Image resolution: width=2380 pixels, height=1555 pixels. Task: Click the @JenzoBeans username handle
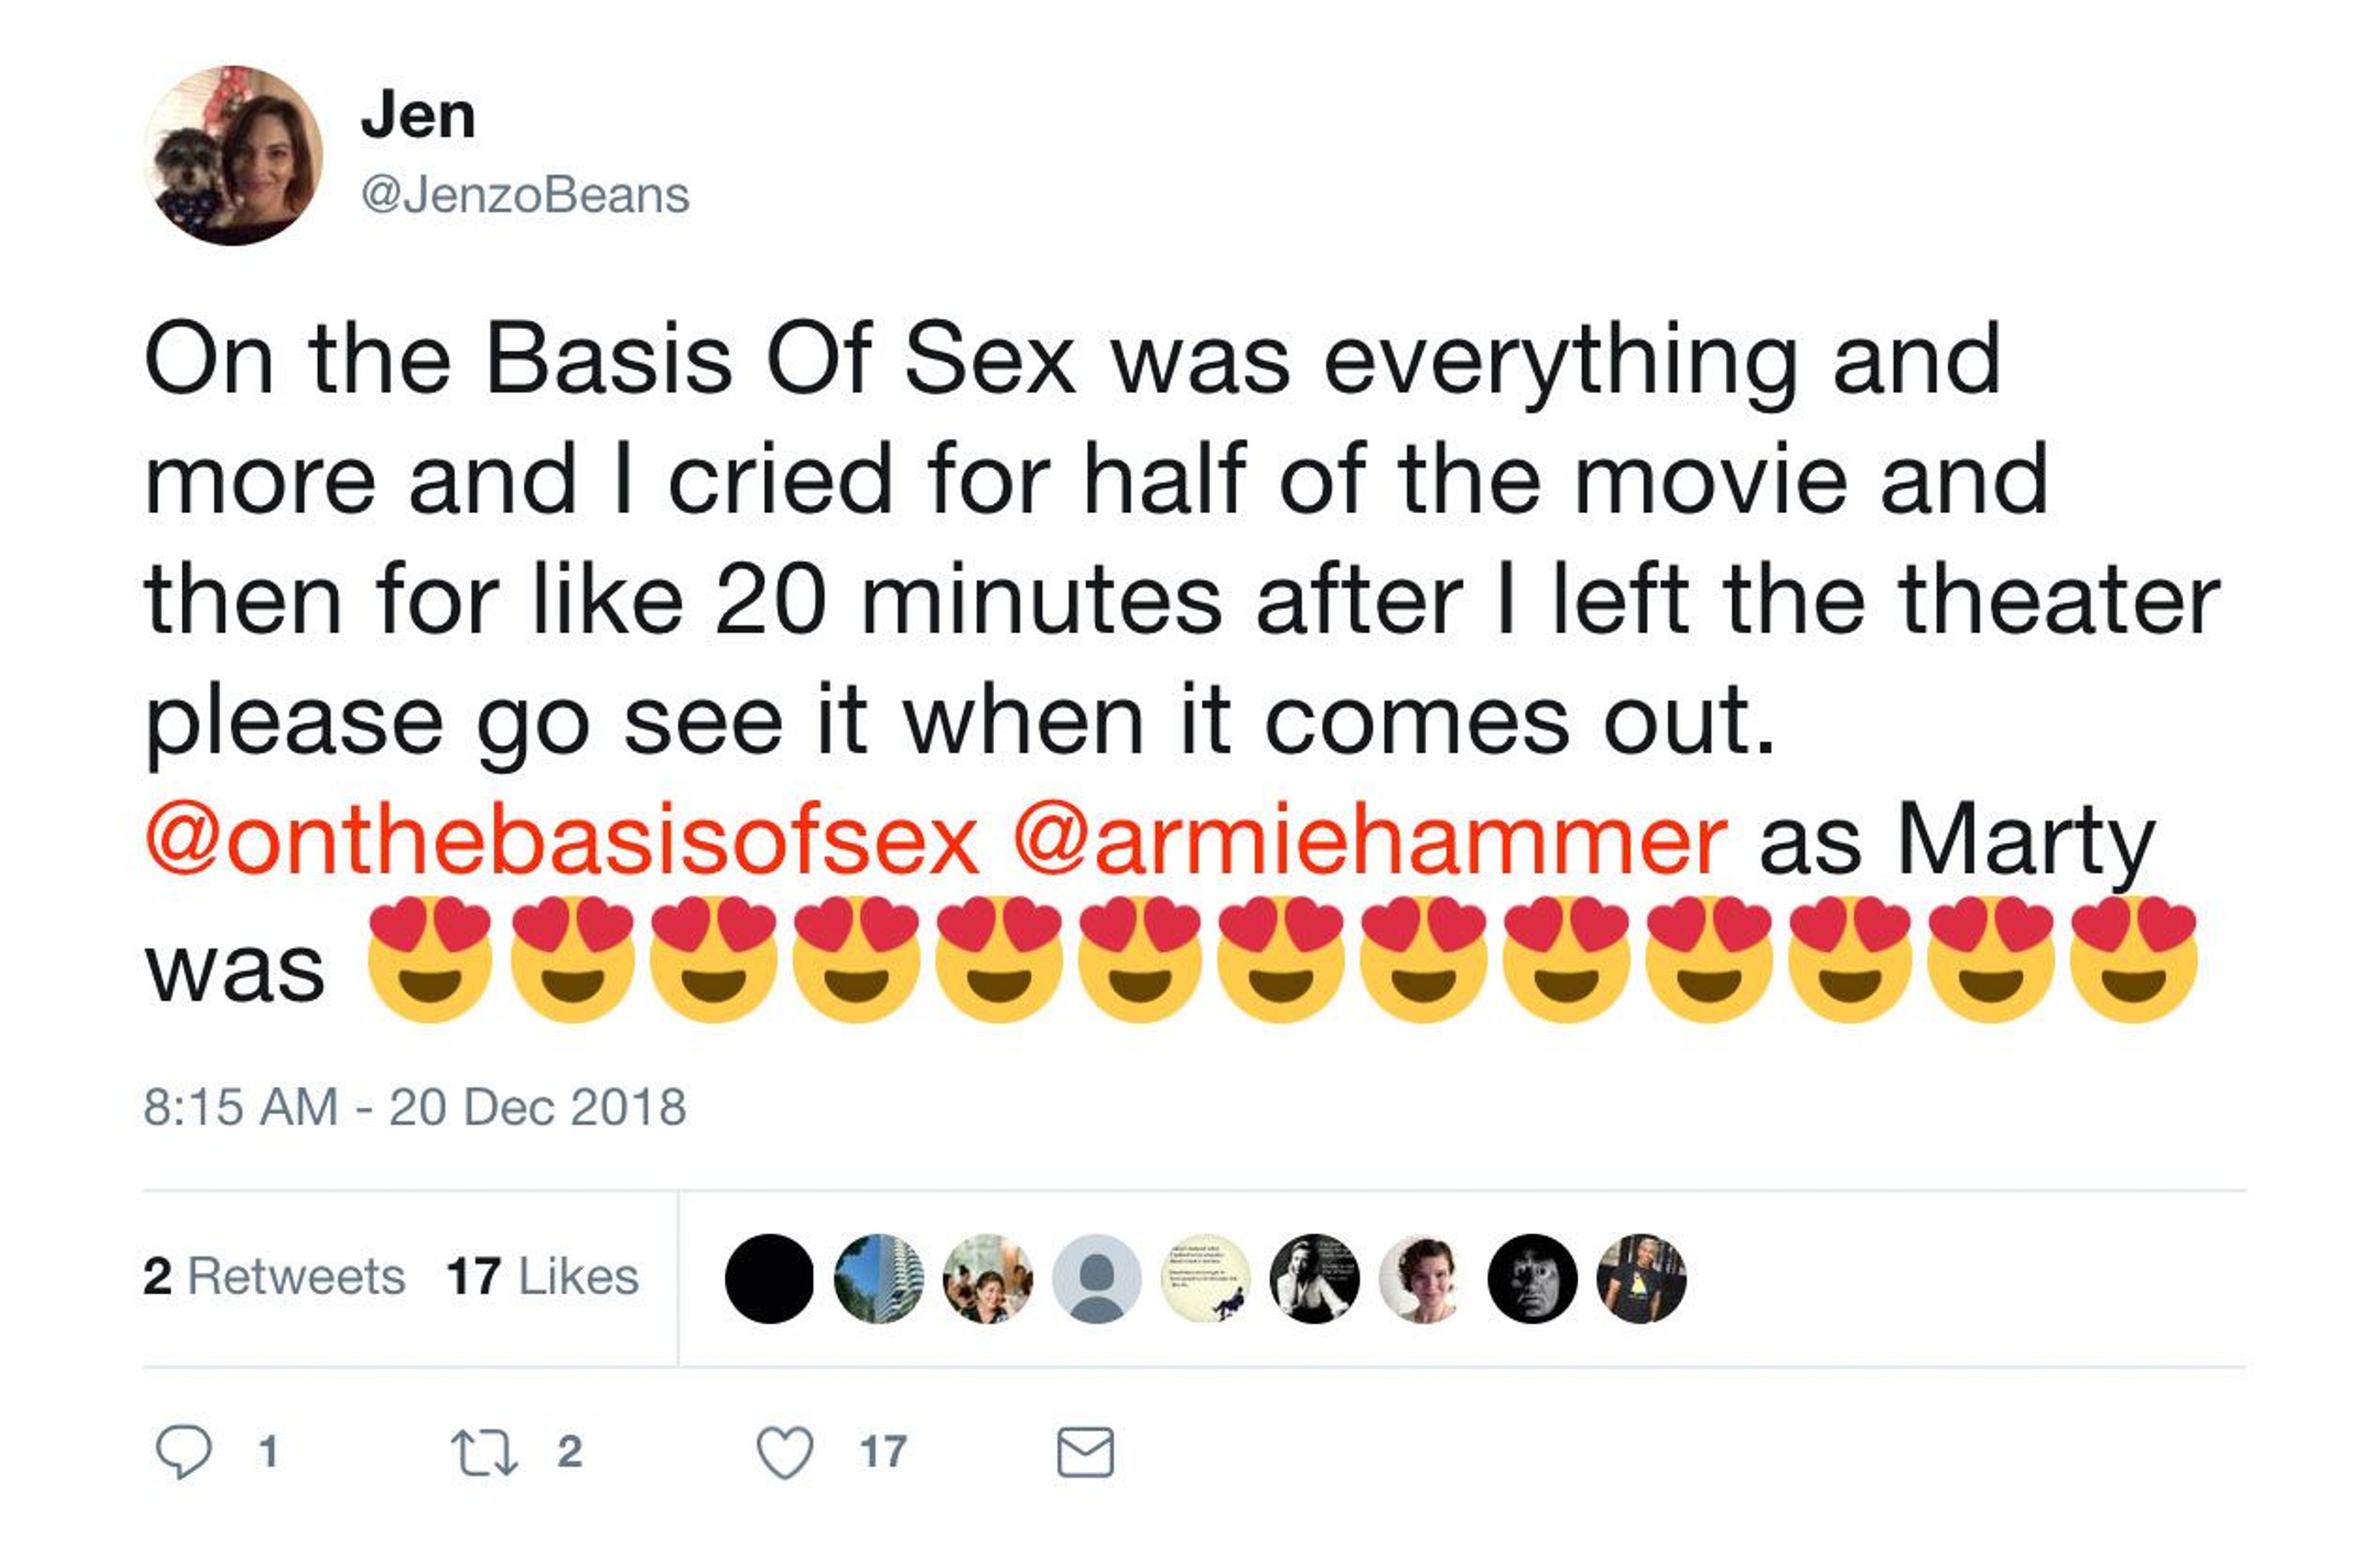(x=525, y=195)
